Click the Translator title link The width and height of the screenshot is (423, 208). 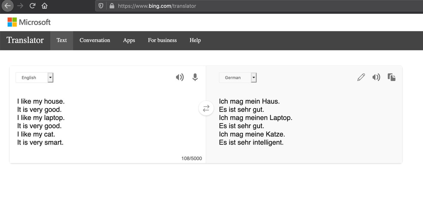[25, 40]
